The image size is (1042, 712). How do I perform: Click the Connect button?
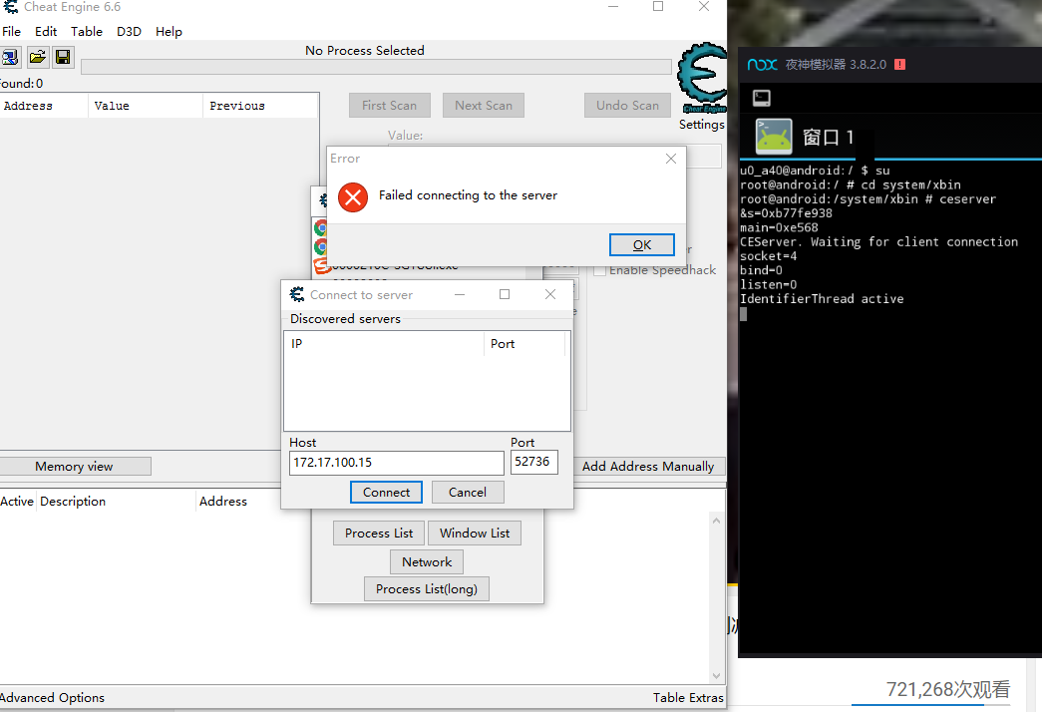pos(386,492)
